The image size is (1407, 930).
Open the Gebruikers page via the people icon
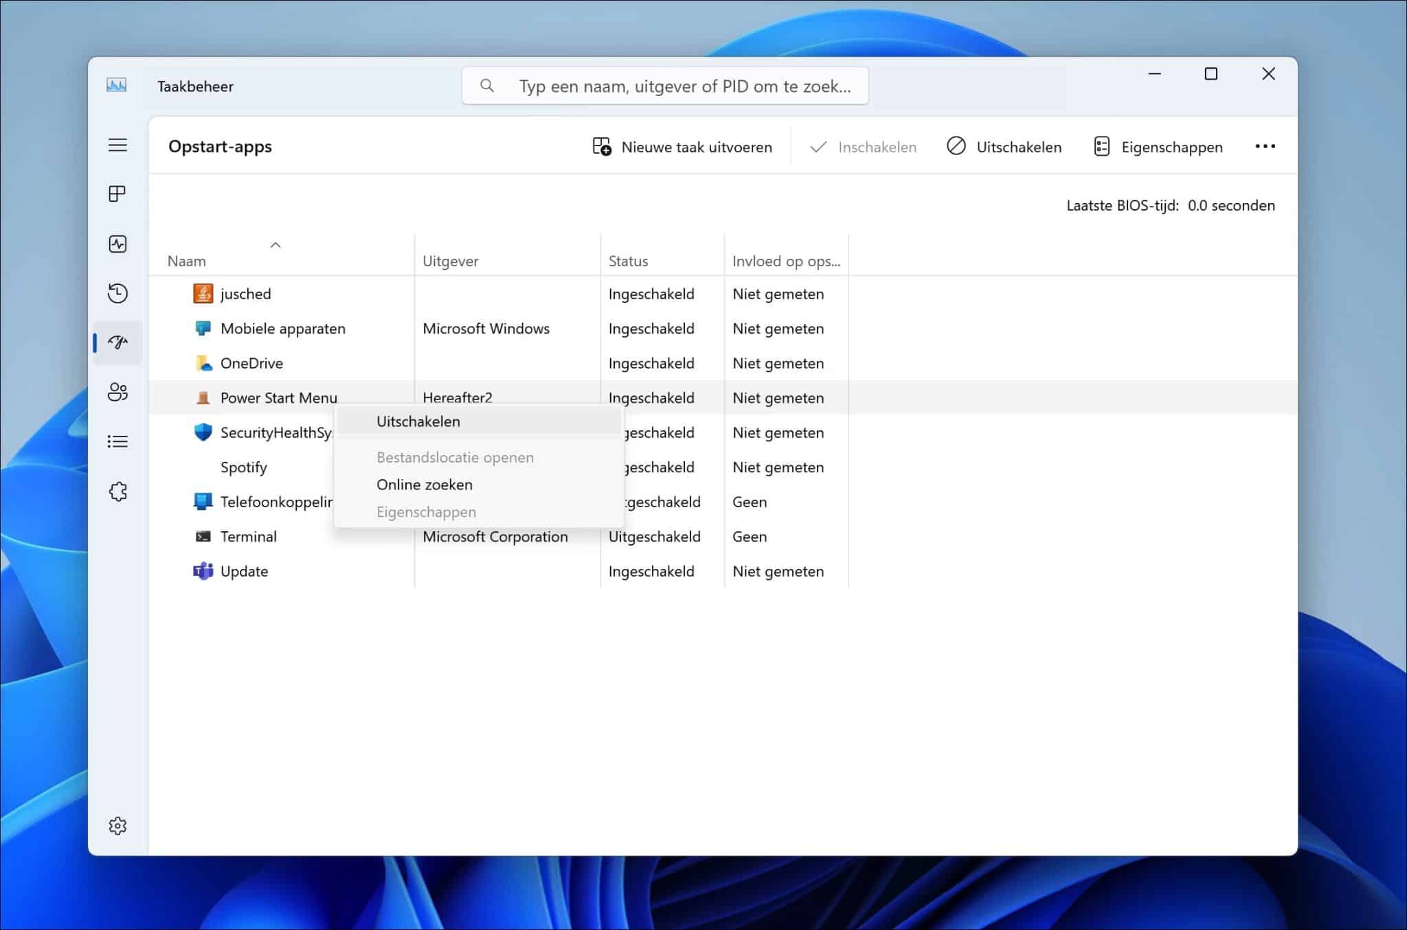coord(117,393)
